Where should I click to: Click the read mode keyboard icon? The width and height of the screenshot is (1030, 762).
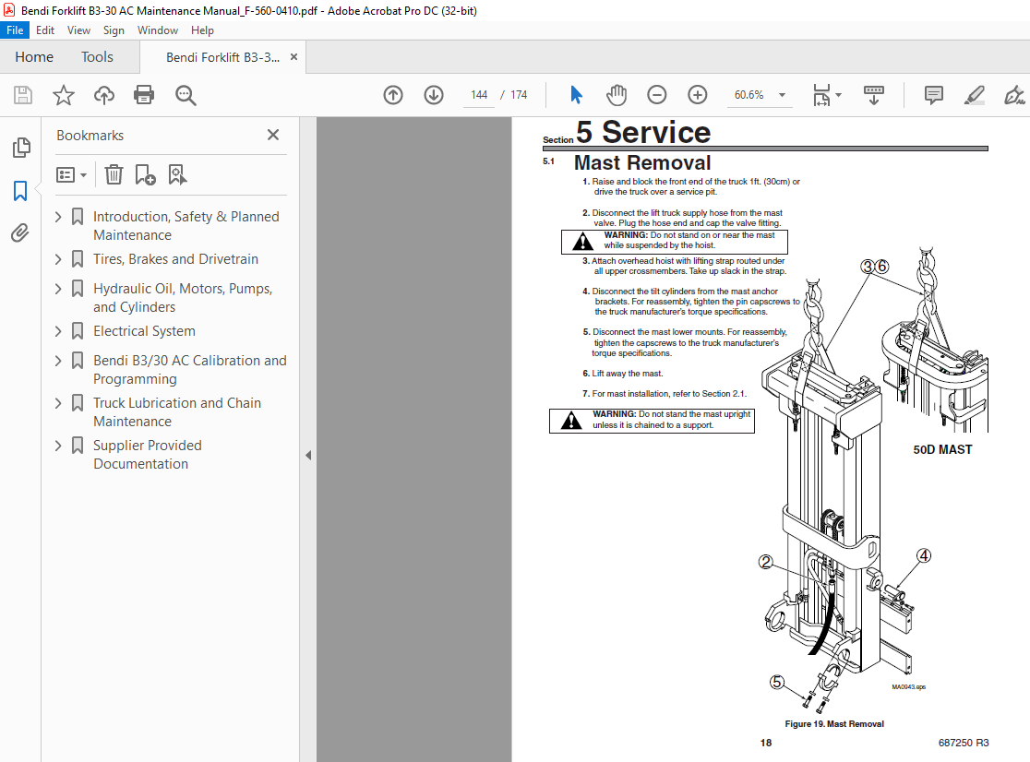(874, 95)
